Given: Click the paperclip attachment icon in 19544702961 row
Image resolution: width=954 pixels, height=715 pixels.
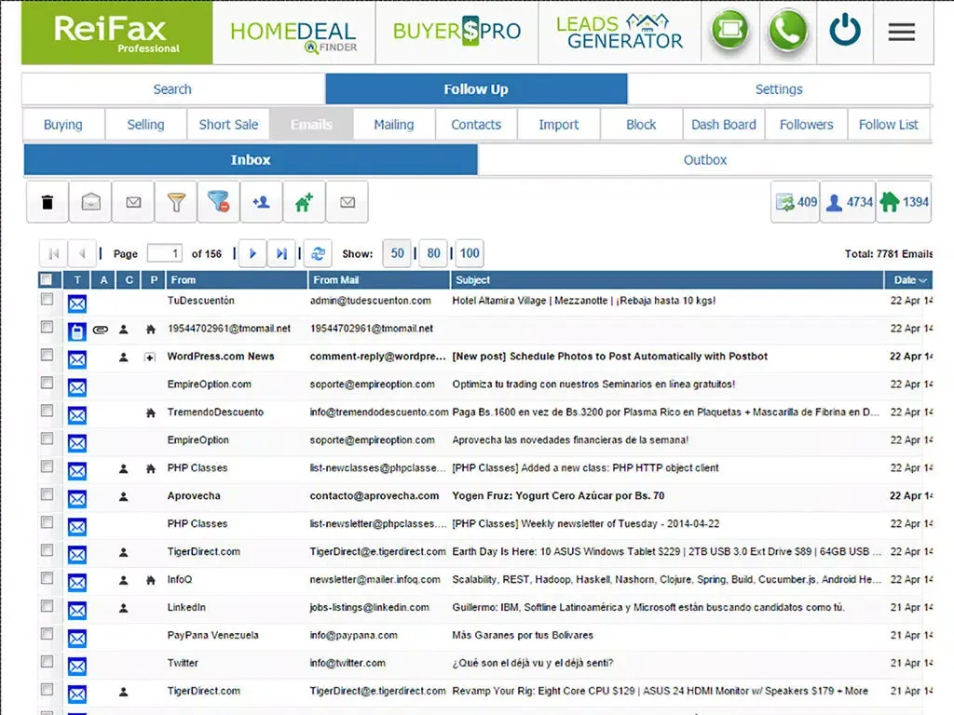Looking at the screenshot, I should [101, 330].
